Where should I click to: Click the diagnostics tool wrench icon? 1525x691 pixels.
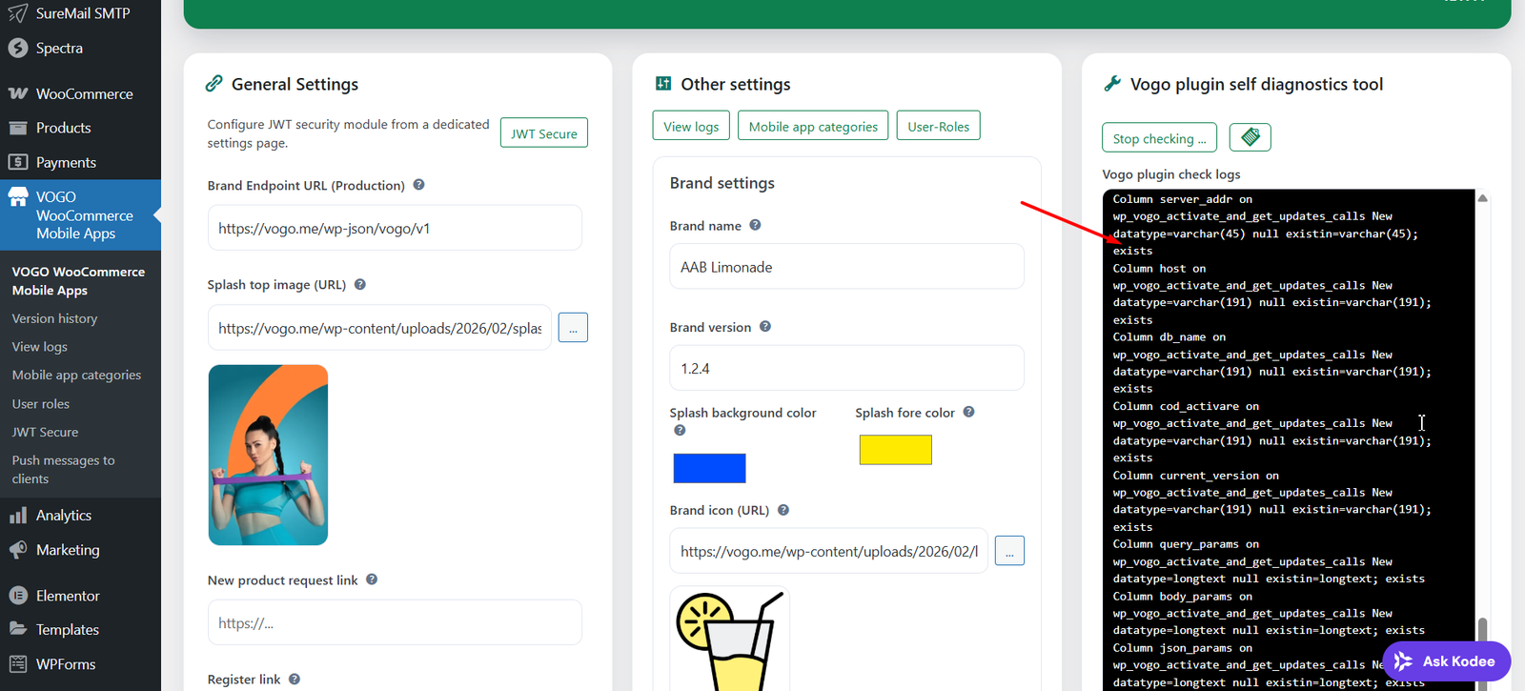coord(1112,84)
